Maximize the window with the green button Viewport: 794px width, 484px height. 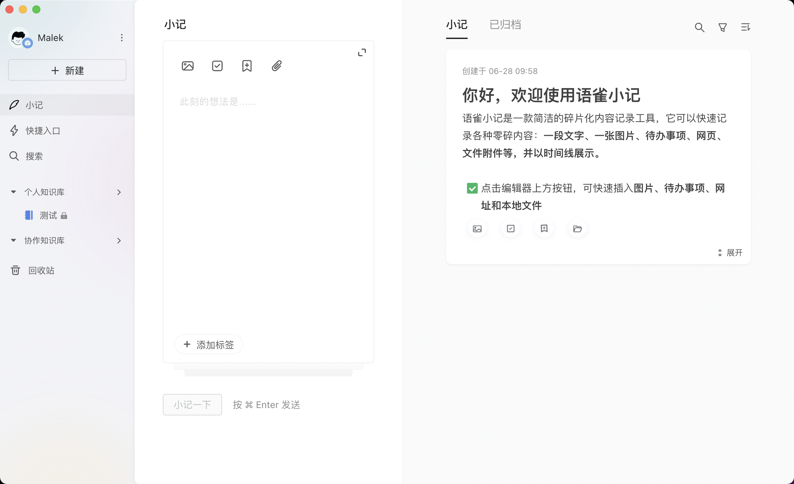click(36, 9)
